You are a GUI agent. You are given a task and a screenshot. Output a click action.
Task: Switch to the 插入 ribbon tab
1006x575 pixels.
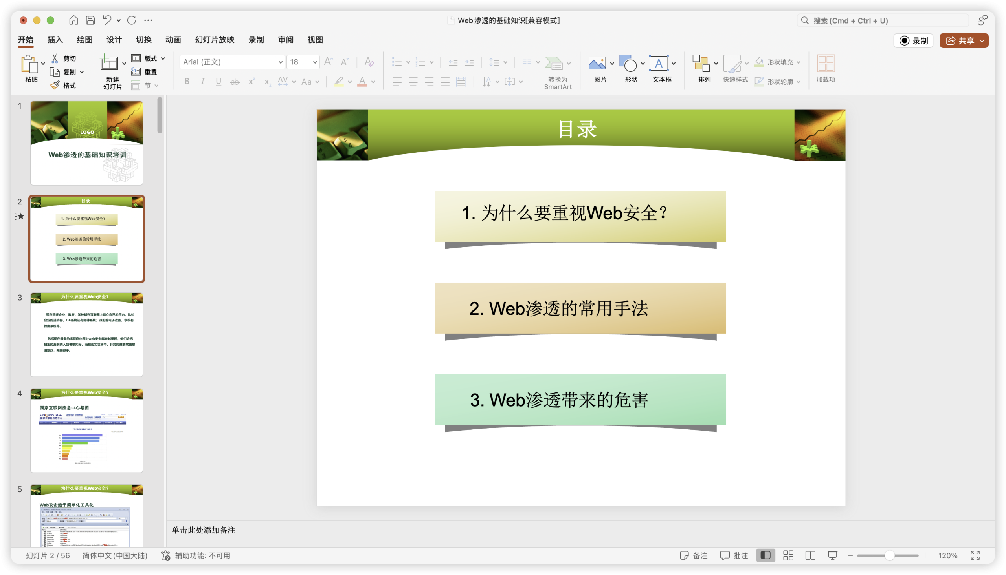coord(54,40)
